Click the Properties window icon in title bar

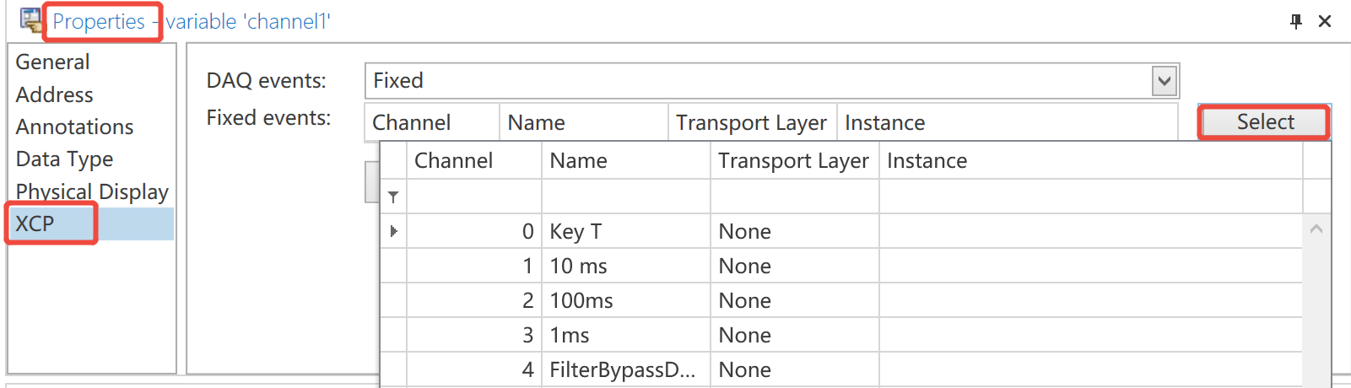click(31, 20)
